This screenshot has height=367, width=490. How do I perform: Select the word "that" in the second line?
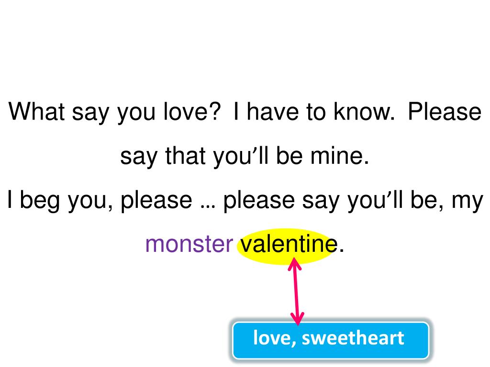[185, 155]
